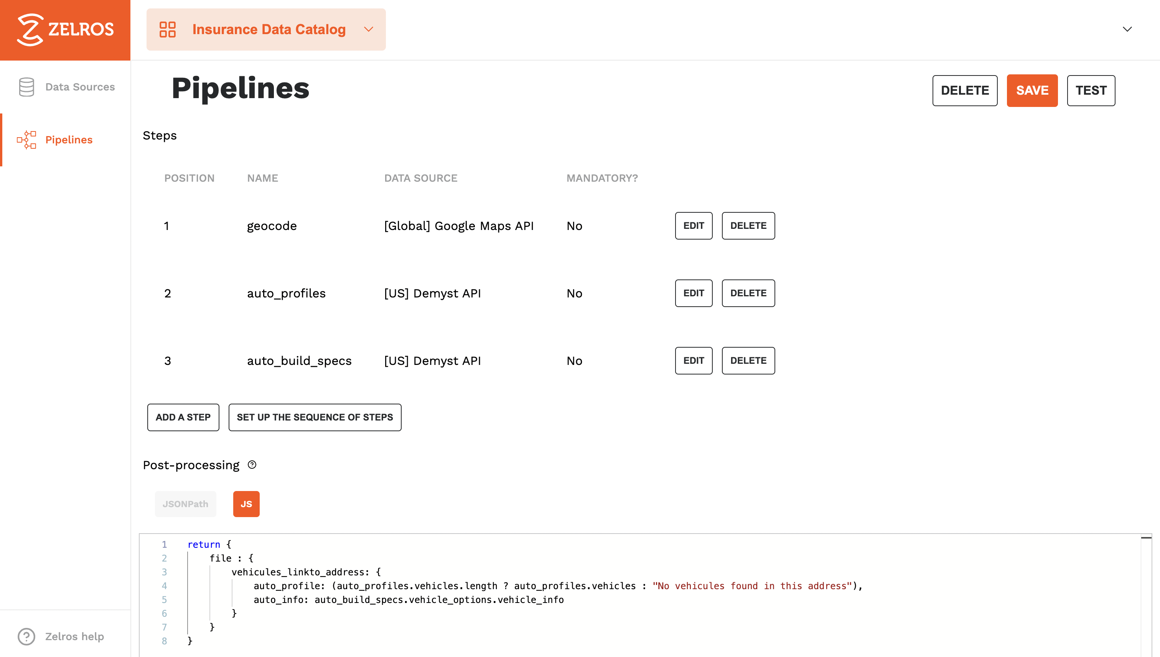This screenshot has height=657, width=1160.
Task: Select Pipelines in the sidebar
Action: (x=69, y=140)
